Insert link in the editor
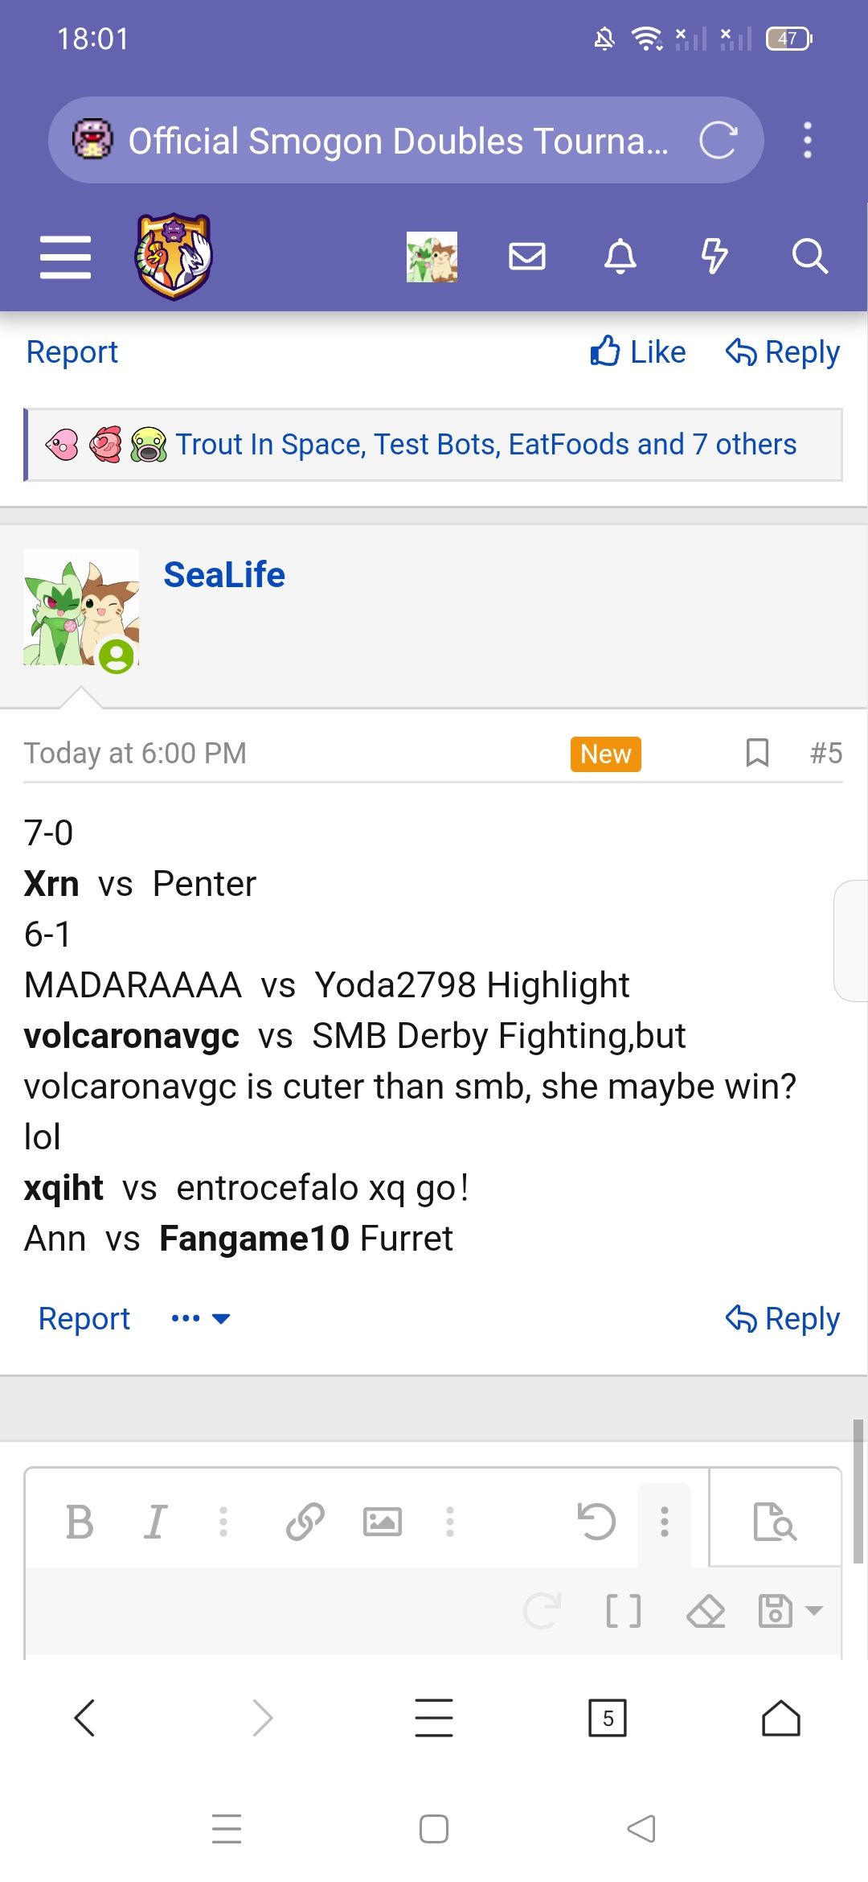 coord(305,1522)
